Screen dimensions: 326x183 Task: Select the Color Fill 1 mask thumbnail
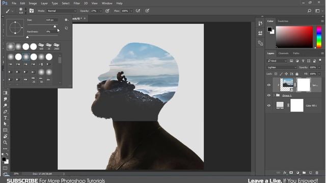[296, 105]
